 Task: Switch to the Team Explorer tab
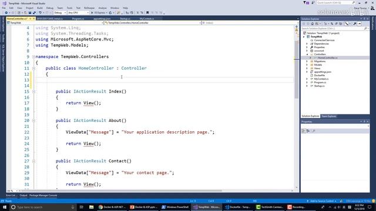tap(329, 116)
